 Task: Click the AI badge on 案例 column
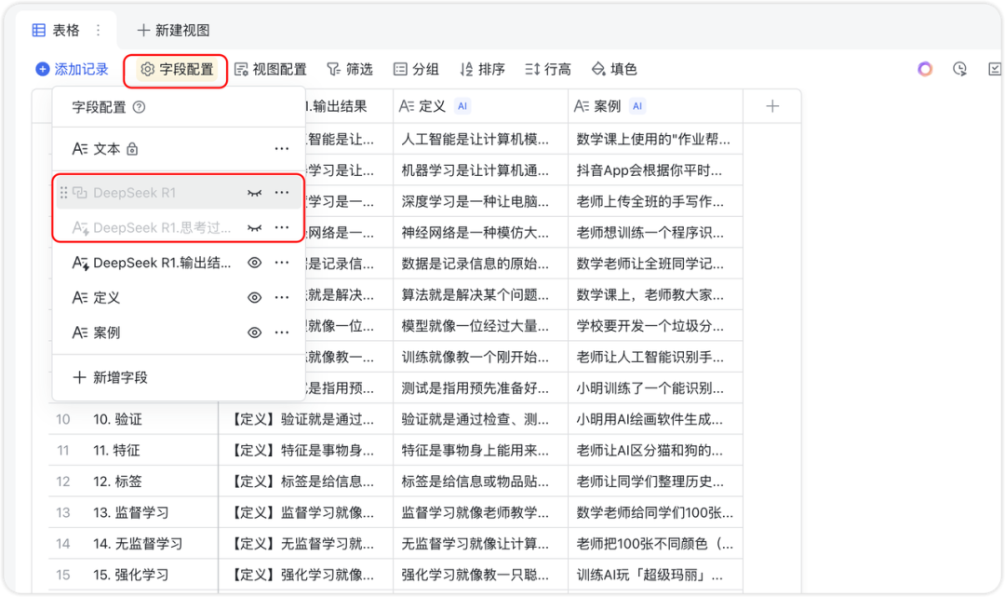(637, 106)
